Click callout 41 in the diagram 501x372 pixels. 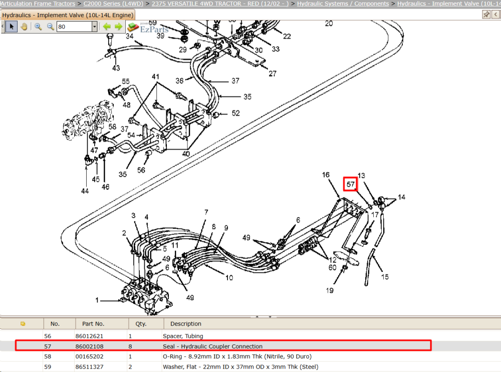pyautogui.click(x=155, y=77)
